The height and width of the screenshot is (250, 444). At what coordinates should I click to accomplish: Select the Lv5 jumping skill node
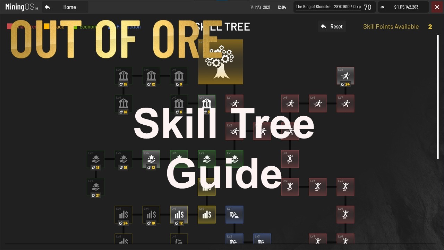[345, 215]
